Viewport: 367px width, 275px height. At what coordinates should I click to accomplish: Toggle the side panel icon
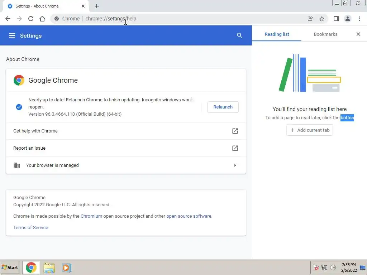pyautogui.click(x=336, y=19)
